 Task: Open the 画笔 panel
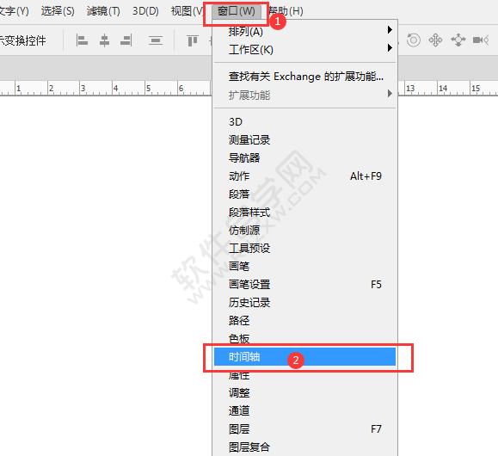304,267
